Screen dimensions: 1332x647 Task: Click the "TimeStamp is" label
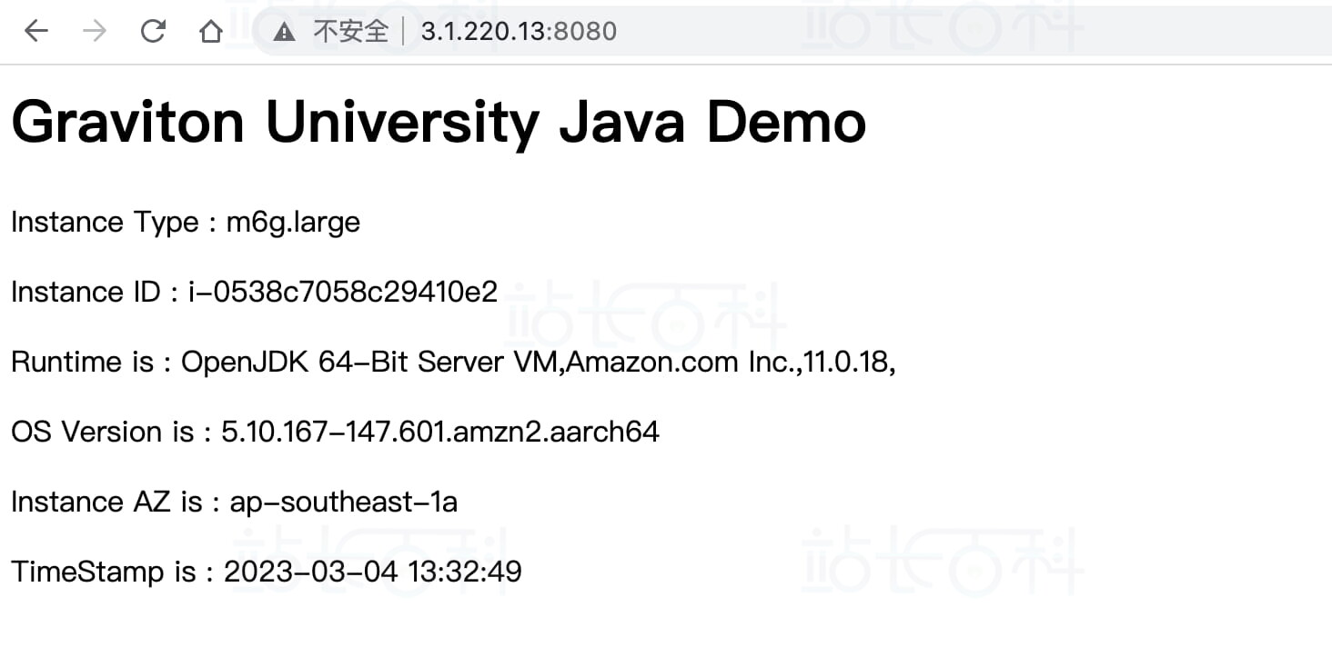[x=103, y=572]
